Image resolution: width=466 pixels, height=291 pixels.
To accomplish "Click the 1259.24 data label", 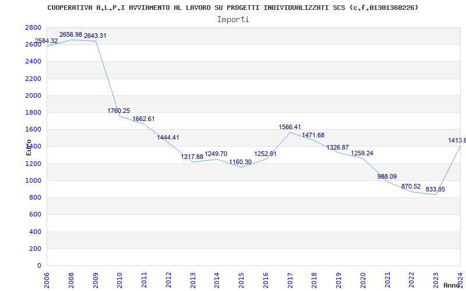I will (x=362, y=153).
